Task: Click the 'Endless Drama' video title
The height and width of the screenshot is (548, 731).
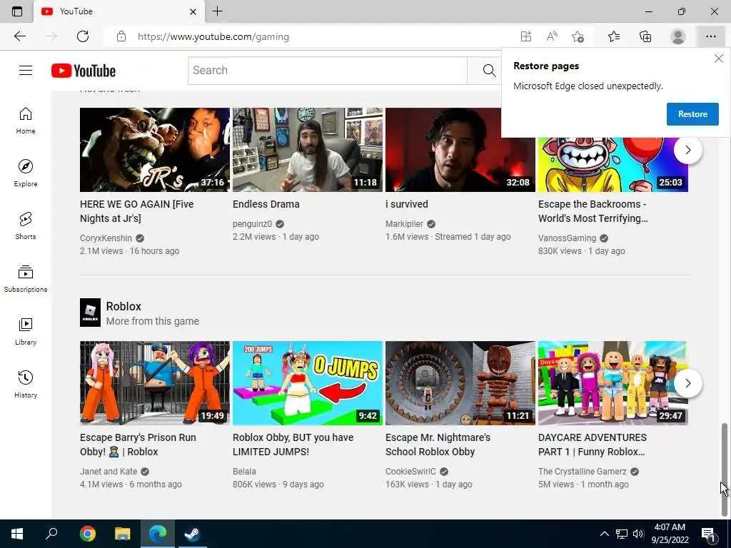Action: click(266, 204)
